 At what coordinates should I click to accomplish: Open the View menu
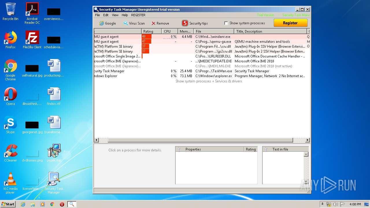point(115,15)
